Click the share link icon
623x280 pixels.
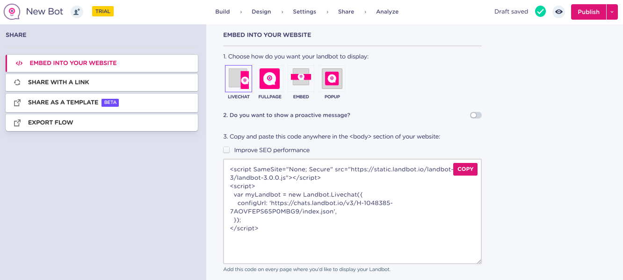(x=17, y=82)
